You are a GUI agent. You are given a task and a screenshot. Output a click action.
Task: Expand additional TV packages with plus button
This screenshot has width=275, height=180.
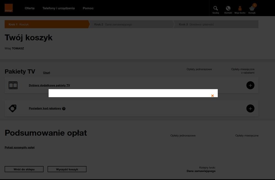(x=250, y=85)
